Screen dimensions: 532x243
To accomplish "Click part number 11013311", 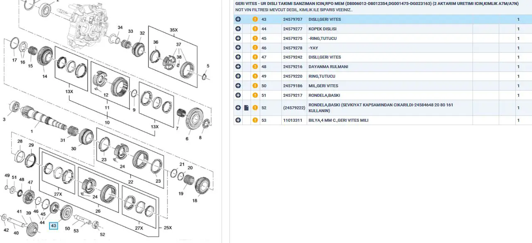I will click(293, 120).
